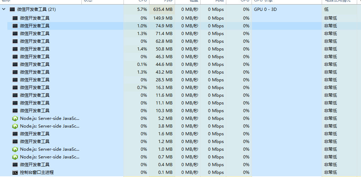Click the icon of the 62.8 MB process
This screenshot has height=177, width=361.
15,41
